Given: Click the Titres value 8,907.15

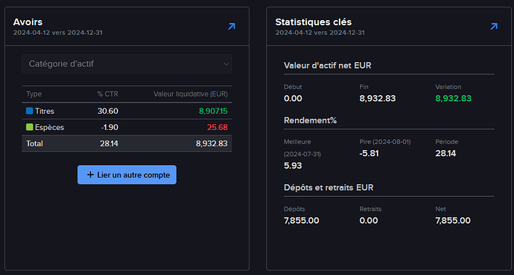Looking at the screenshot, I should tap(213, 111).
